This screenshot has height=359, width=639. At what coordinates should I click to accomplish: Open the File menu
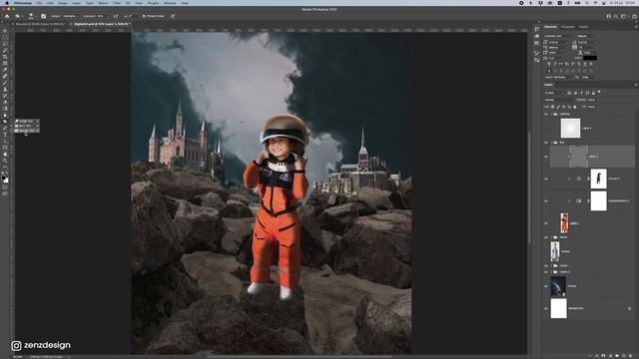39,3
